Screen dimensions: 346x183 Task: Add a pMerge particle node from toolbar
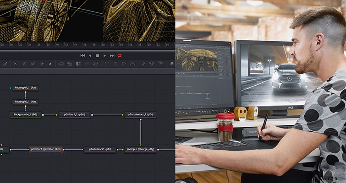(152, 64)
